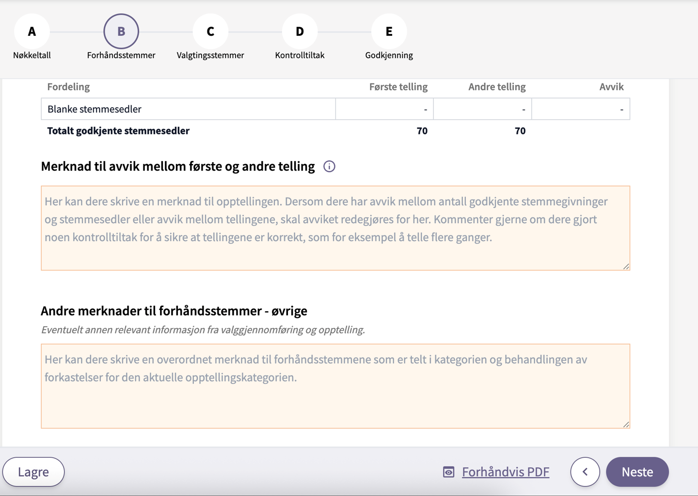698x496 pixels.
Task: Click the Blanke stemmesedler Første telling cell
Action: point(384,109)
